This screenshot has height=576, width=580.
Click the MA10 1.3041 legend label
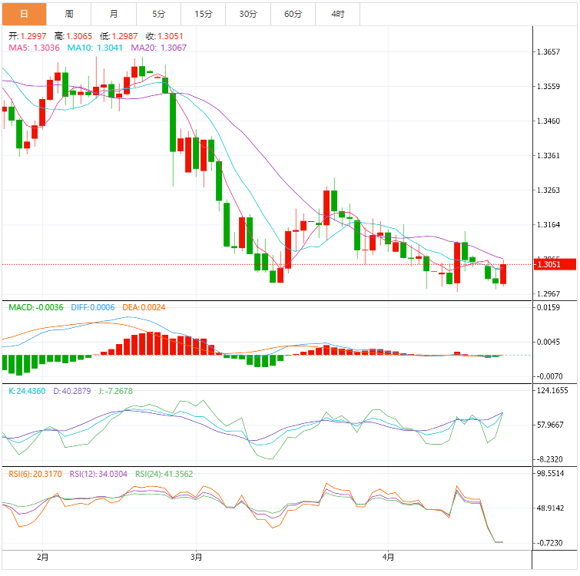click(x=94, y=48)
